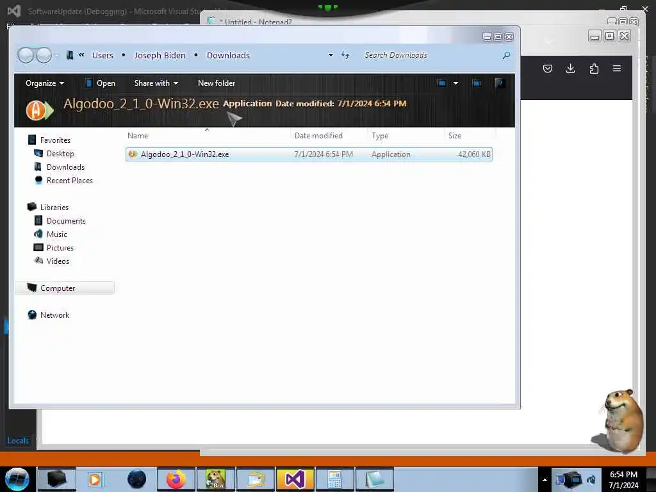Select Computer in navigation pane
Viewport: 656px width, 492px height.
[x=65, y=288]
